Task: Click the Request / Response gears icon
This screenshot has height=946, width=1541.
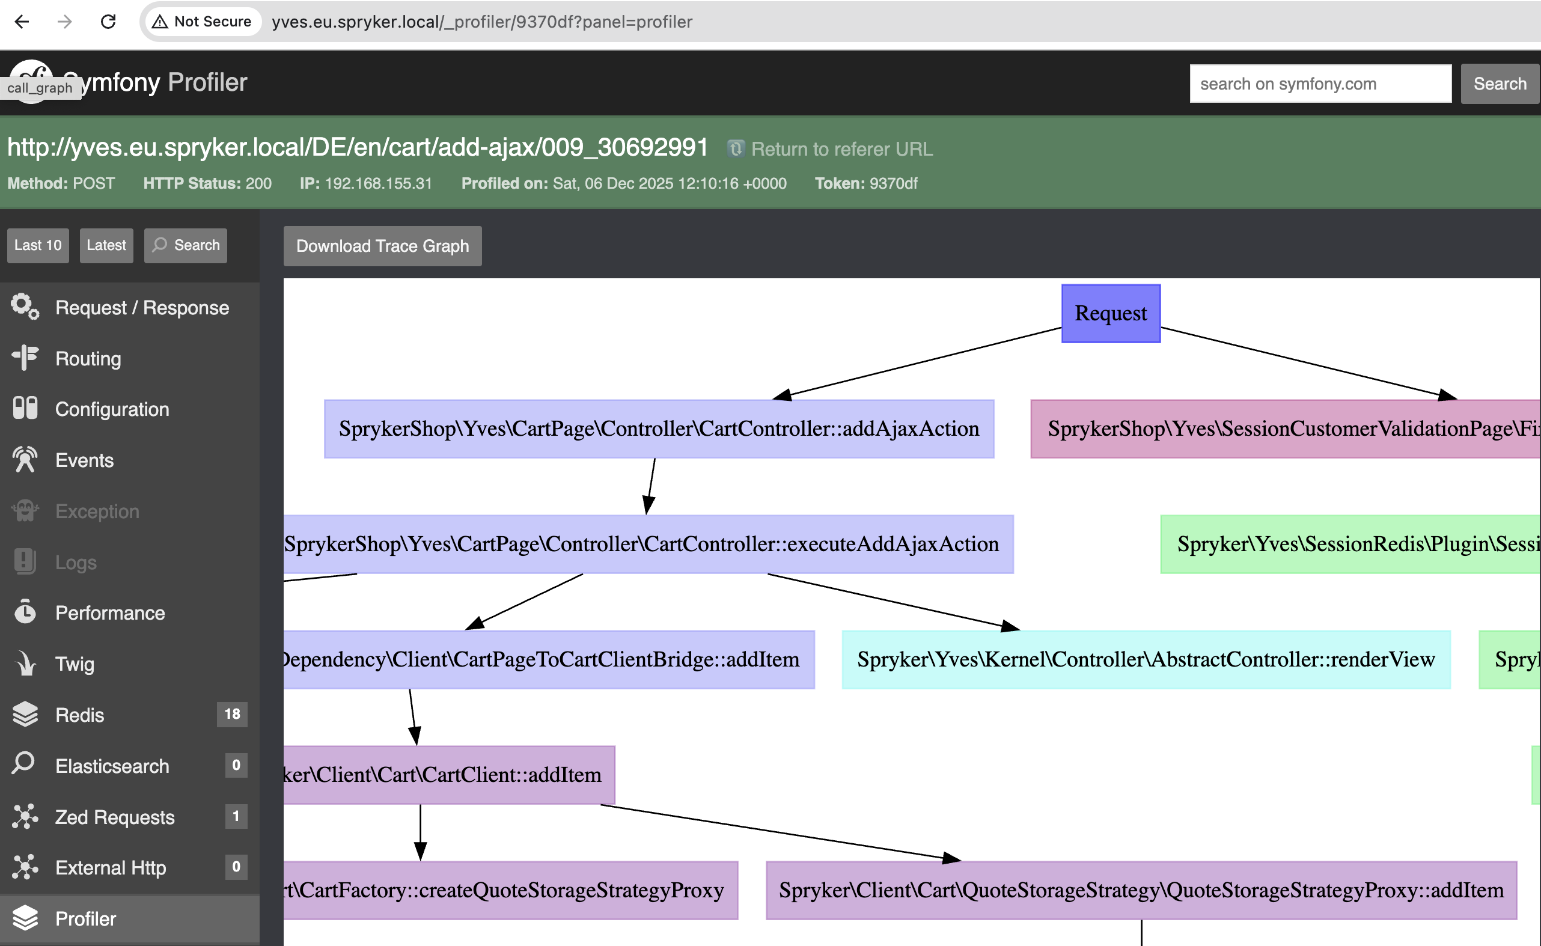Action: pos(25,307)
